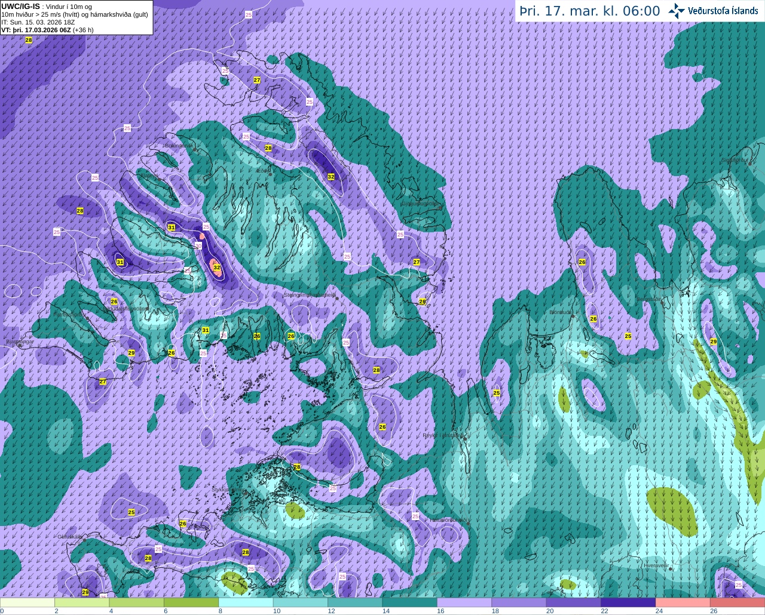Click the Veðurstofa Íslands logo emblem

tap(677, 10)
